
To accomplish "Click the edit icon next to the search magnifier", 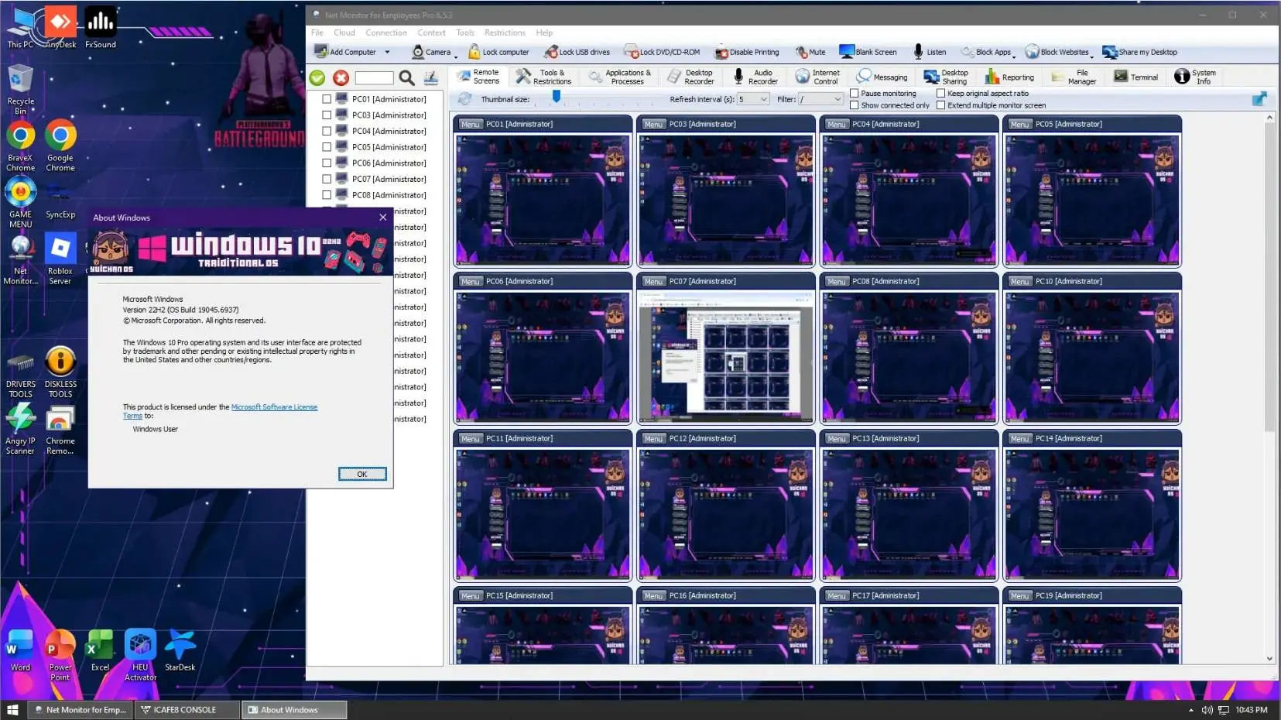I will coord(431,77).
